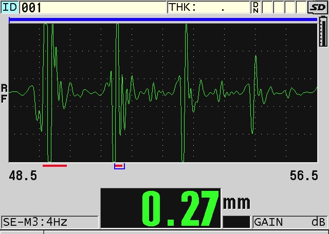Select the blue echo gate bracket

119,166
